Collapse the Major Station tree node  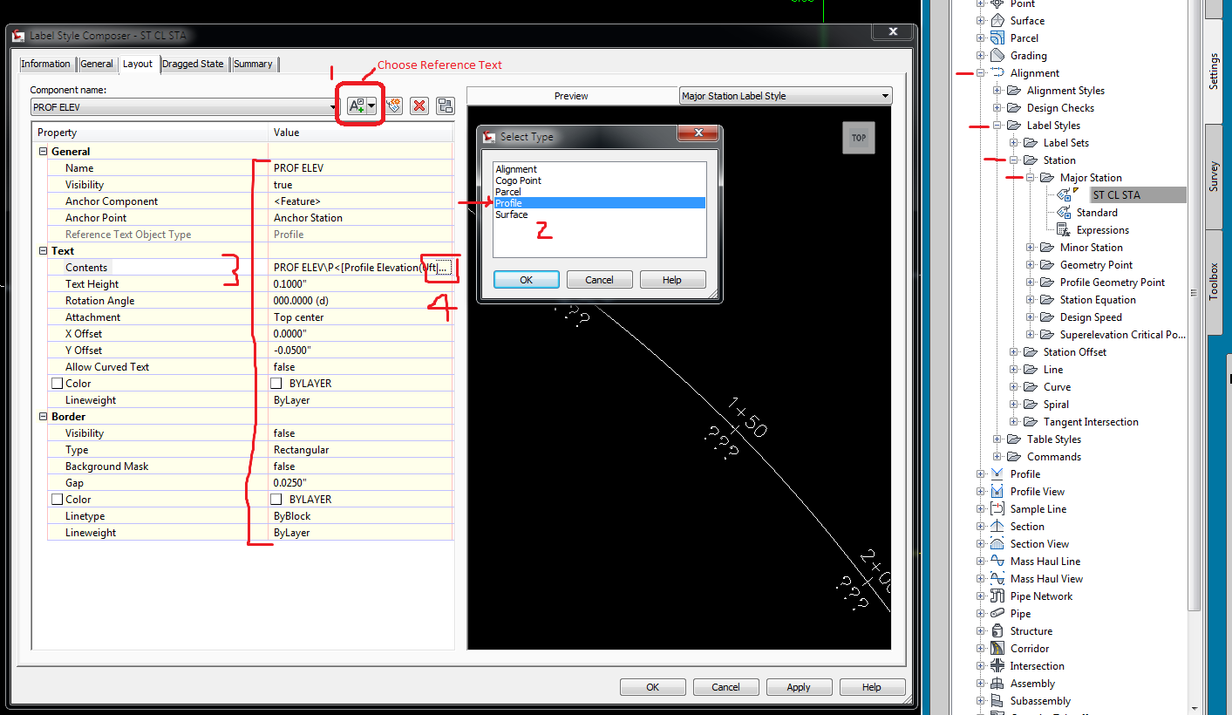[x=1031, y=177]
